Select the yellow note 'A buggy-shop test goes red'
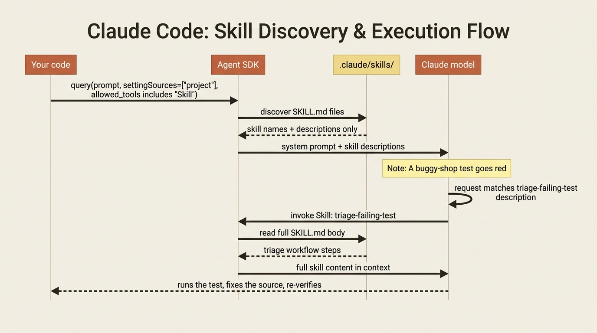Screen dimensions: 597x333 pyautogui.click(x=446, y=168)
